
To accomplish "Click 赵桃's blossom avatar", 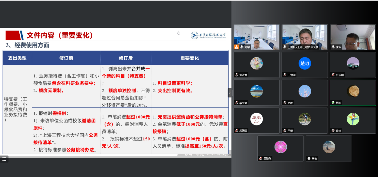I will (x=305, y=91).
